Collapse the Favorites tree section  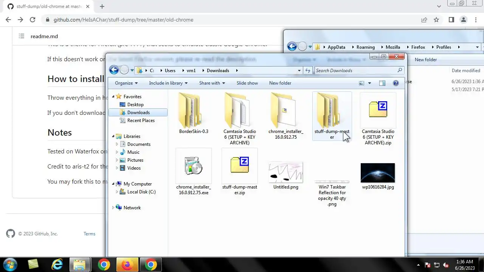(x=113, y=97)
